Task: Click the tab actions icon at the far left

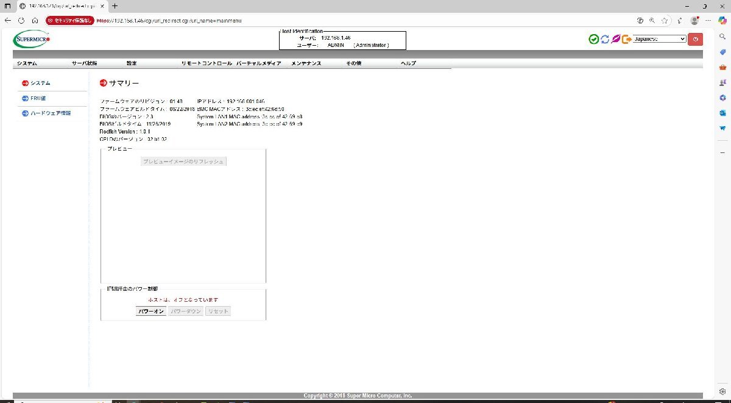Action: click(x=8, y=5)
